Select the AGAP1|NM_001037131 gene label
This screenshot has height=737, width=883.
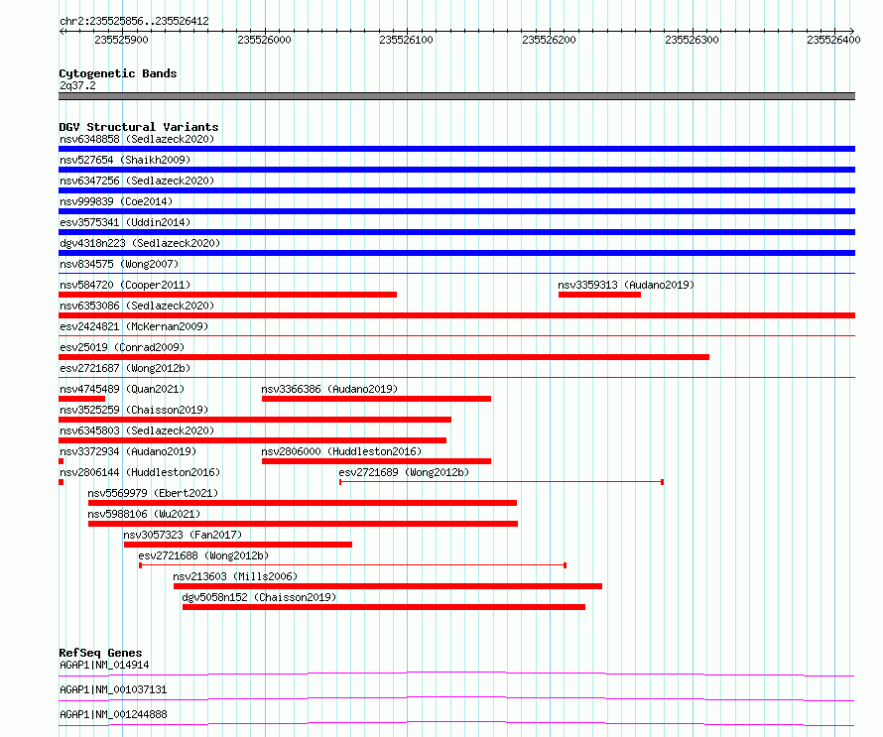click(x=113, y=689)
